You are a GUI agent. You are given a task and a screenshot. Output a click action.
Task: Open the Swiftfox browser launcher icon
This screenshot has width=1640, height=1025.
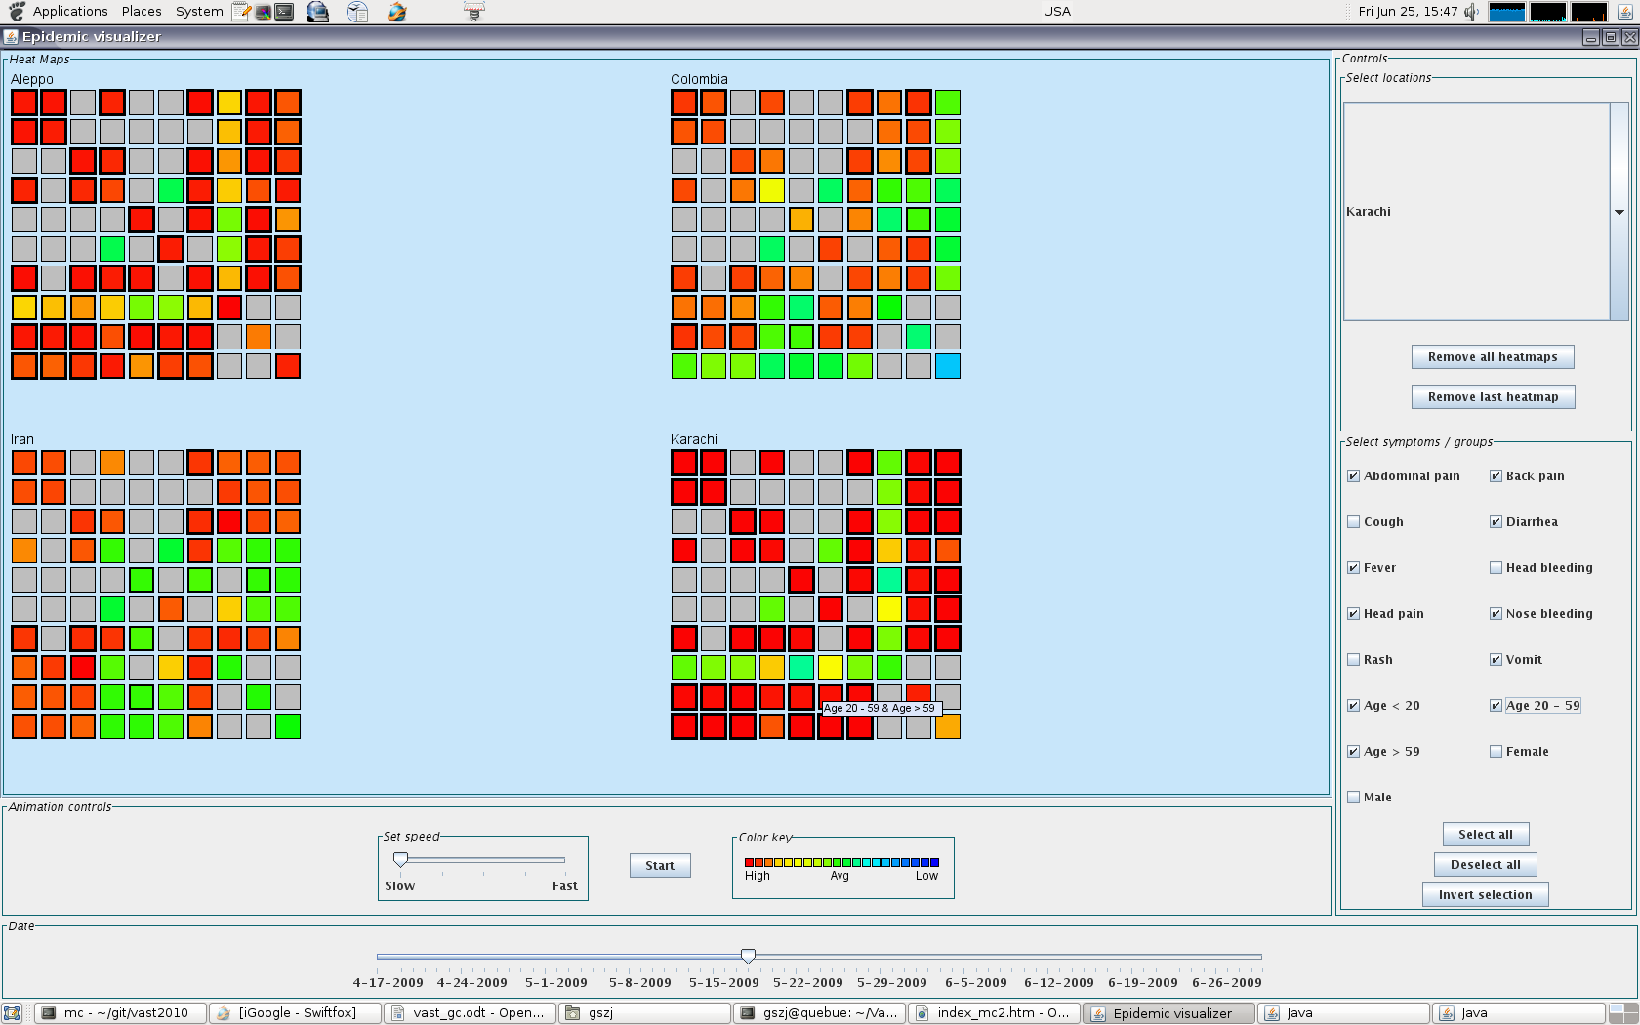coord(396,12)
